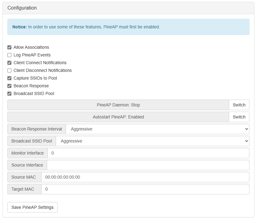This screenshot has width=255, height=219.
Task: Click the 'Source Interface' label
Action: pos(27,165)
